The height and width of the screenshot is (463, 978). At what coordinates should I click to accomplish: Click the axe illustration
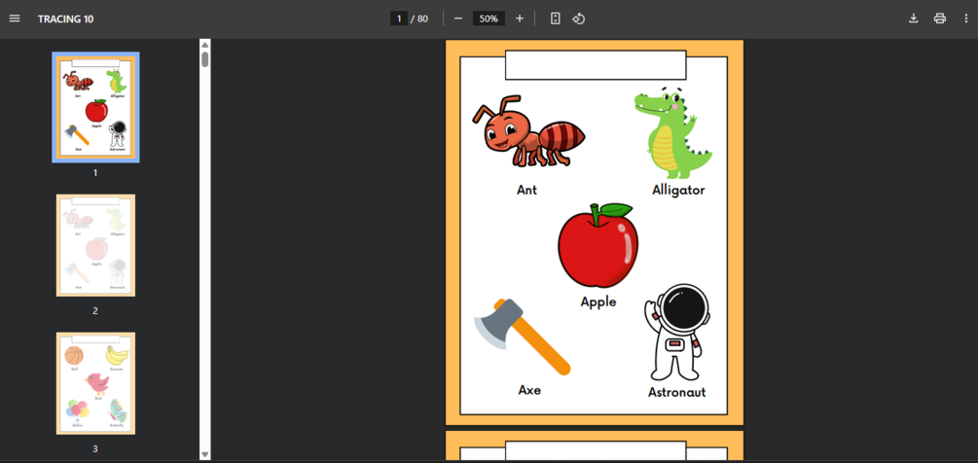tap(523, 337)
